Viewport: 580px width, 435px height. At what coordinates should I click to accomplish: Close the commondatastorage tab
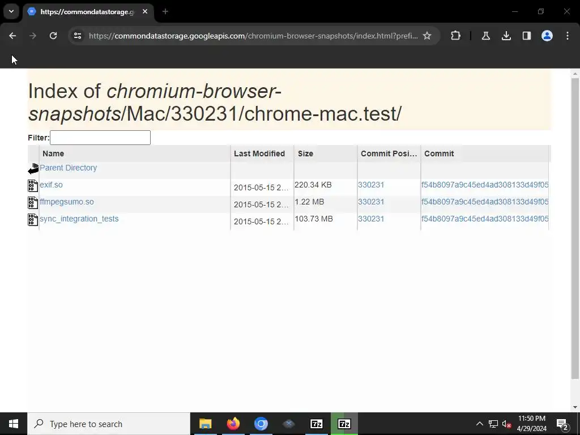click(x=145, y=12)
